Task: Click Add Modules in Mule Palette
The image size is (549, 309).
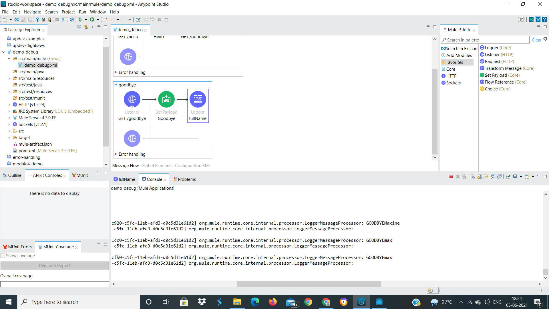Action: [459, 56]
